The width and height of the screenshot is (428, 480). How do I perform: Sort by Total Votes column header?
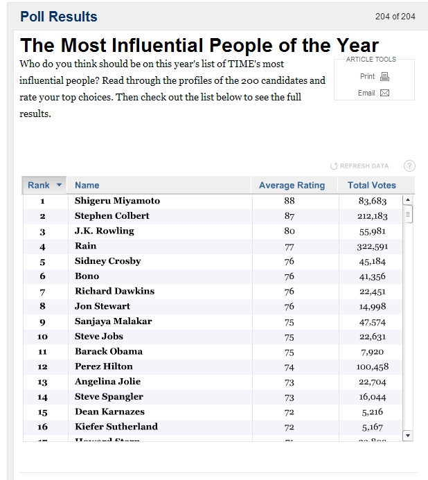tap(372, 185)
